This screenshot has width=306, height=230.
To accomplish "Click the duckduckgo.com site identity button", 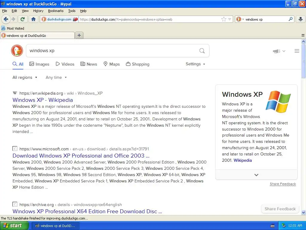I will click(x=59, y=19).
